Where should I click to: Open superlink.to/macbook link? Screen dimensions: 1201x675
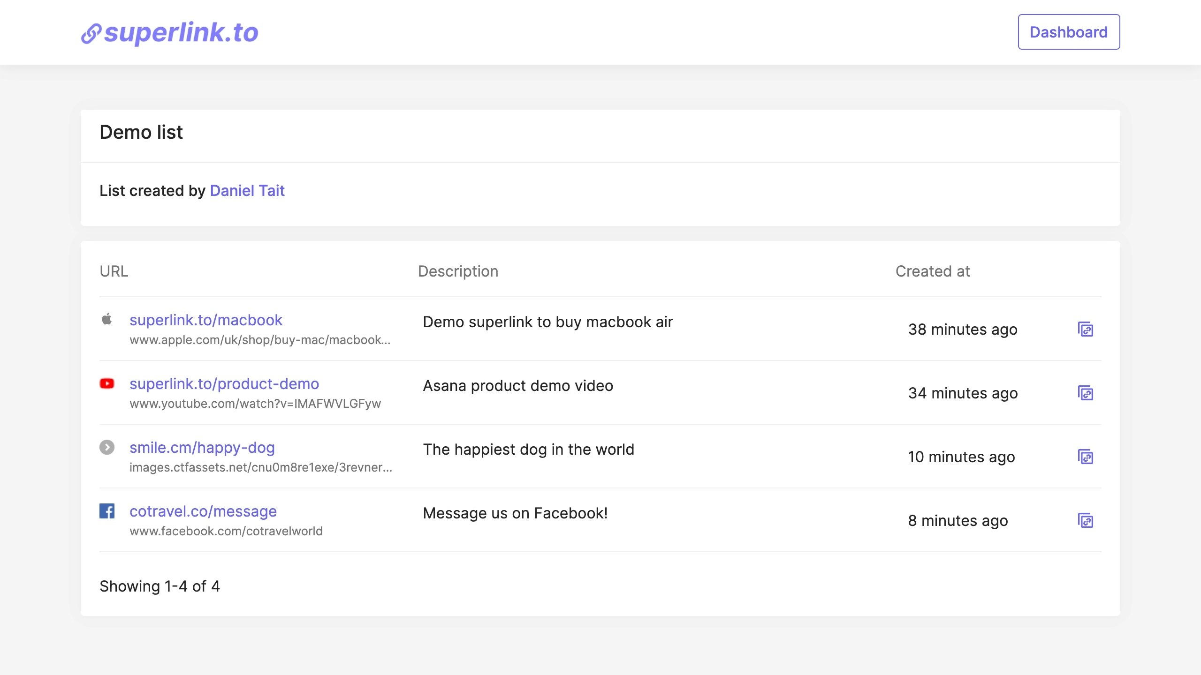(x=206, y=320)
